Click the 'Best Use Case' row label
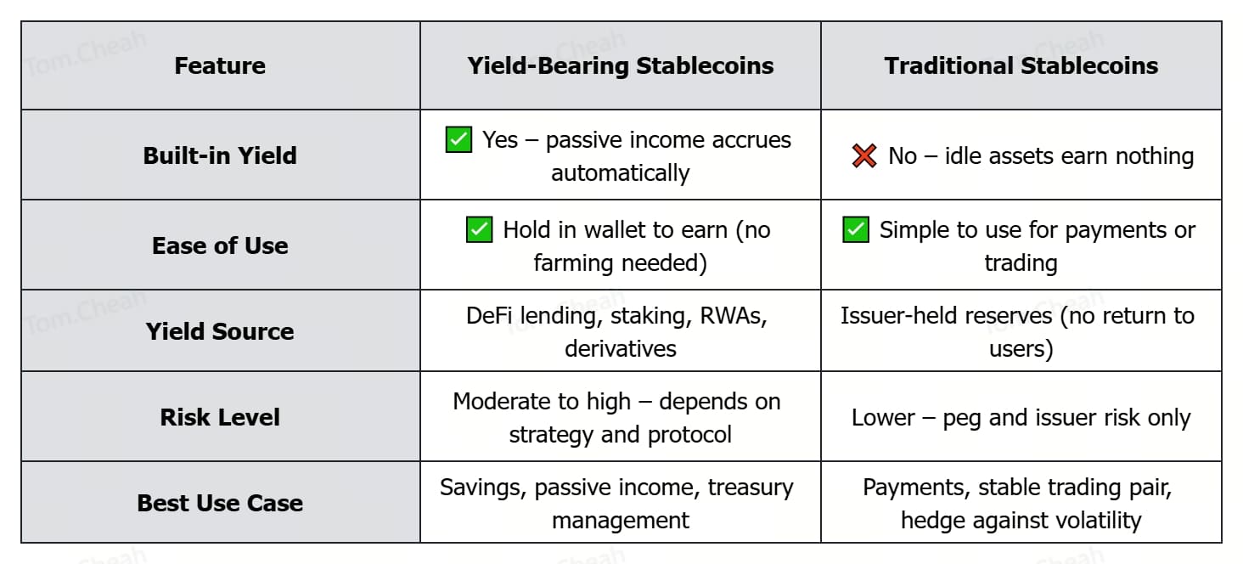This screenshot has height=564, width=1243. coord(220,503)
